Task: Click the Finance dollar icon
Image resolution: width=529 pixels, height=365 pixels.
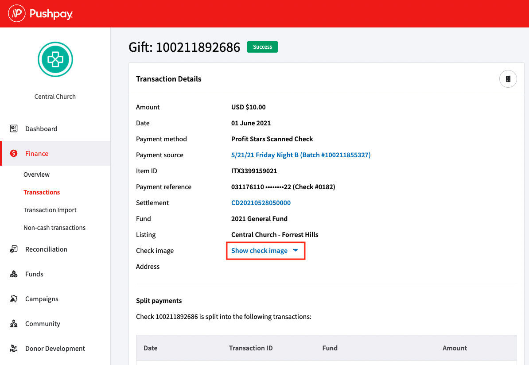Action: click(x=14, y=154)
